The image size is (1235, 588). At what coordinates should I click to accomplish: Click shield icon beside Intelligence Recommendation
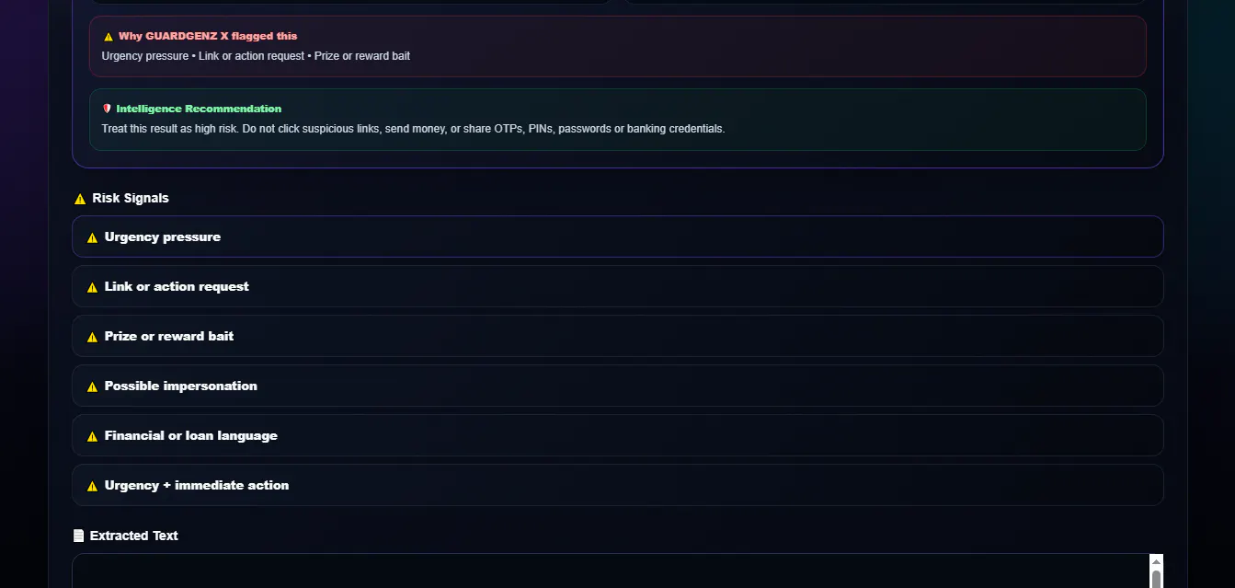click(x=107, y=109)
